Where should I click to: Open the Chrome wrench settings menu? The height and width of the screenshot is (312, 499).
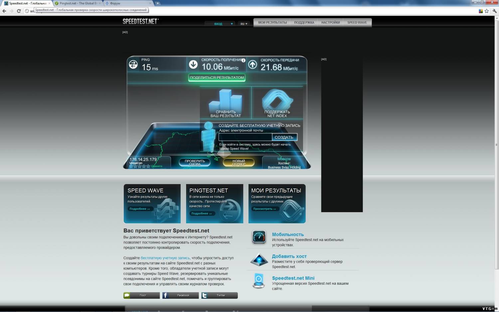495,11
